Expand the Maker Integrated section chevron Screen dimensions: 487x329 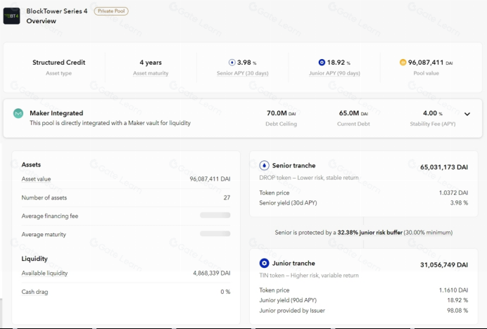pyautogui.click(x=467, y=114)
